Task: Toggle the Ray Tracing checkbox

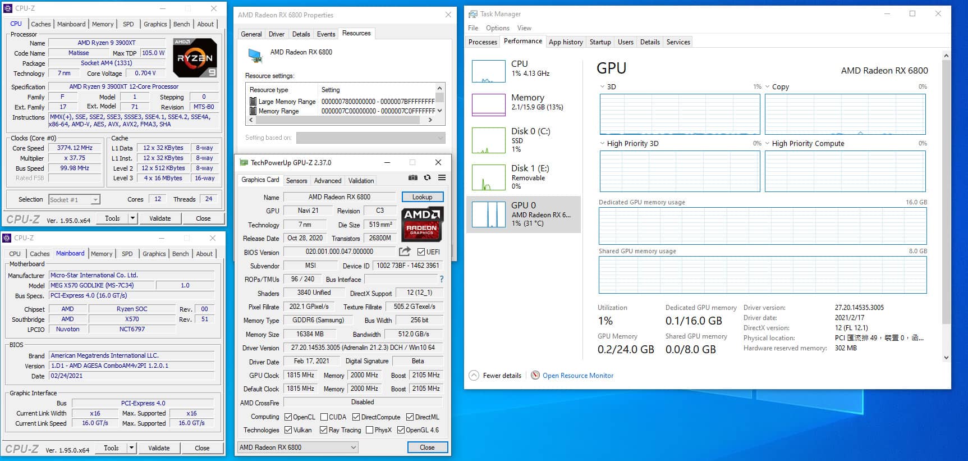Action: (x=323, y=430)
